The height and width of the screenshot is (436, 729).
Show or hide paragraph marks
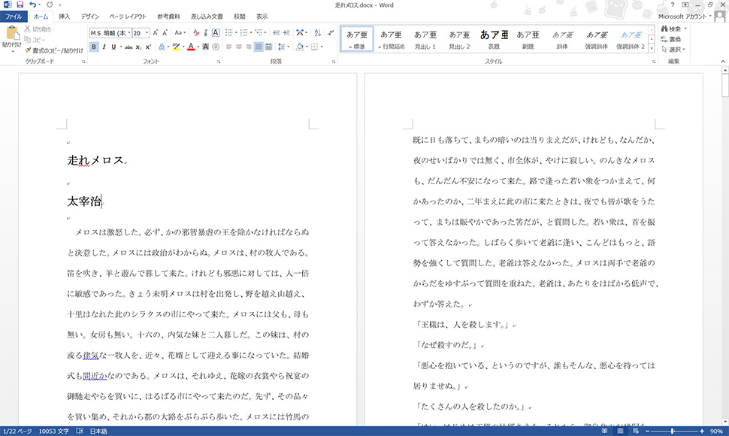pos(331,33)
